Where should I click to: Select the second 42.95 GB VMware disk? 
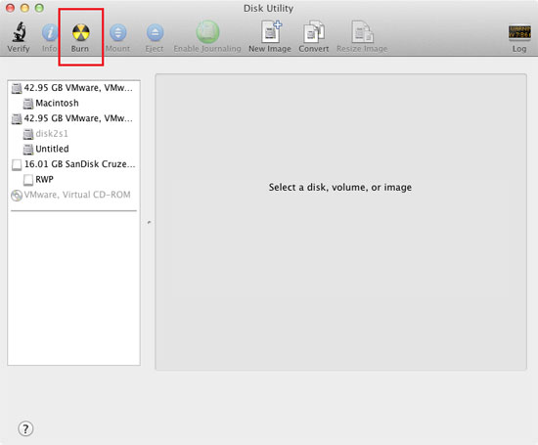pos(72,118)
